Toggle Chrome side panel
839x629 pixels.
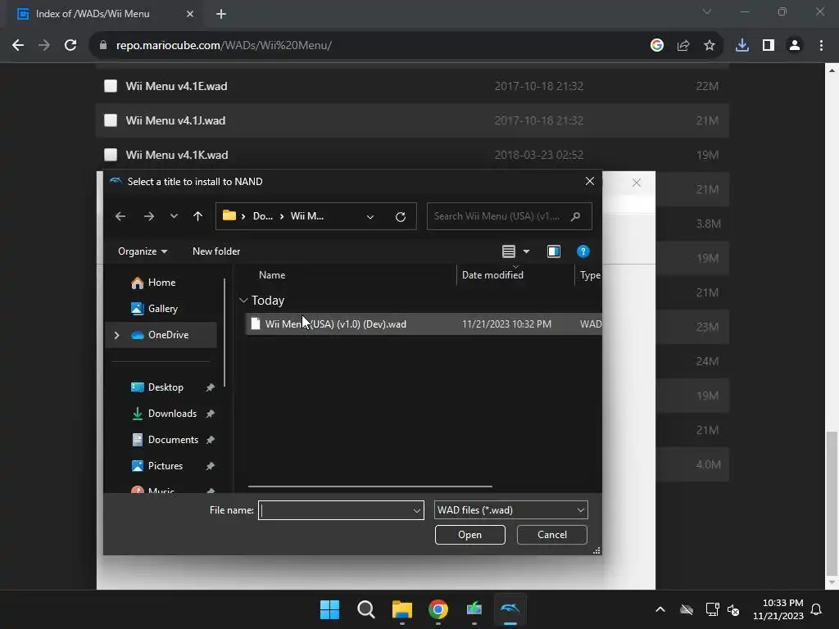pos(769,46)
